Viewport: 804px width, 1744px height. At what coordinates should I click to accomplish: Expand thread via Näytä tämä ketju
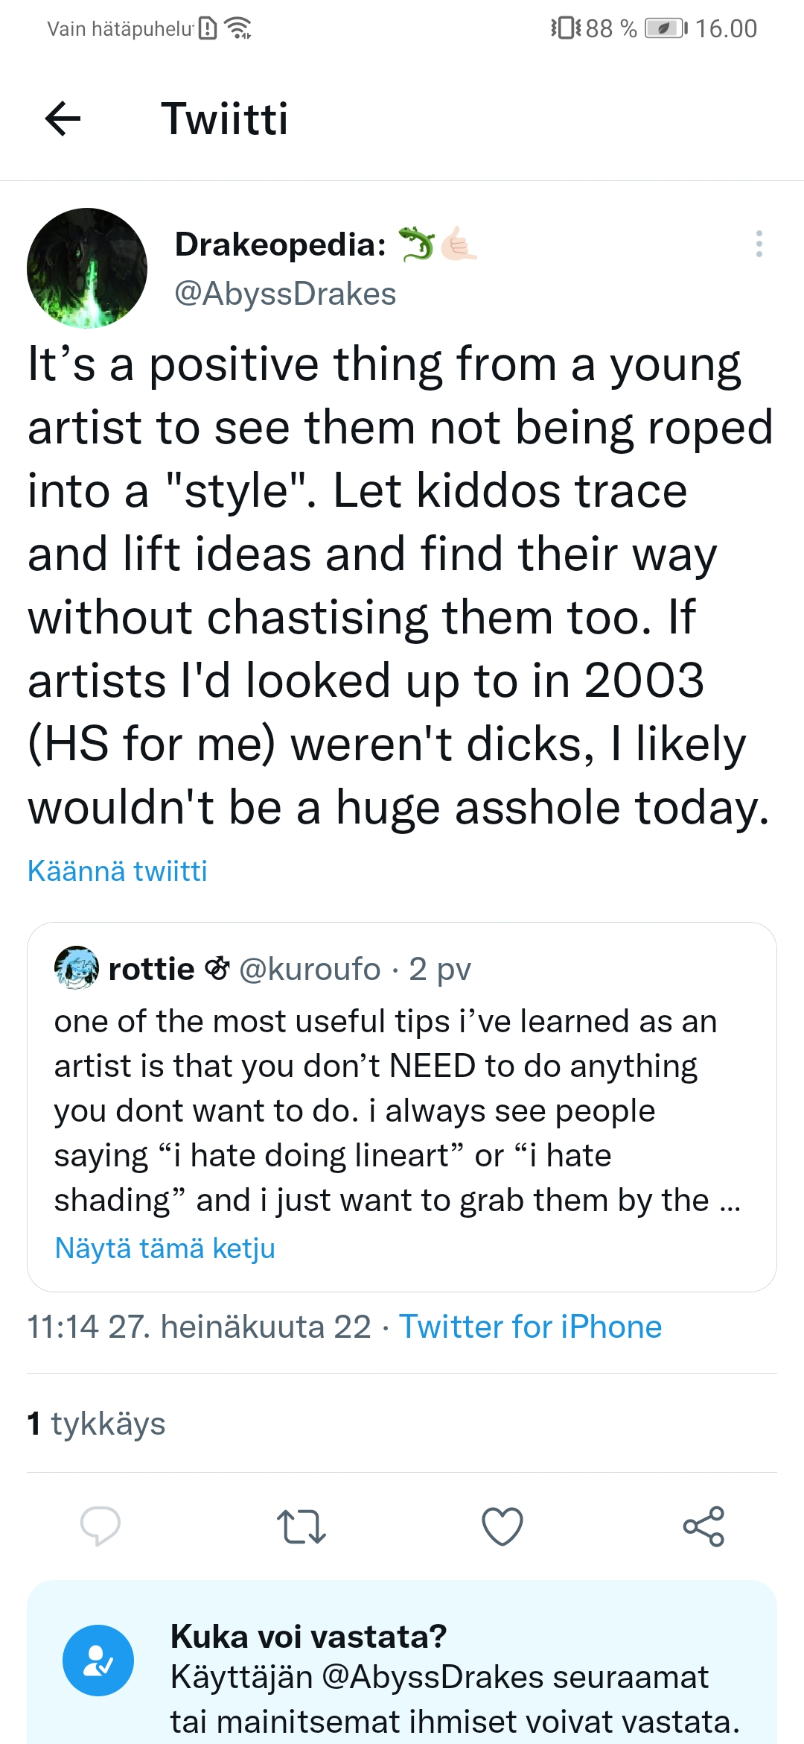tap(165, 1248)
